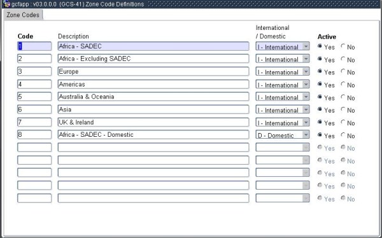Click the first empty Description field below code 8
This screenshot has height=238, width=382.
click(153, 148)
